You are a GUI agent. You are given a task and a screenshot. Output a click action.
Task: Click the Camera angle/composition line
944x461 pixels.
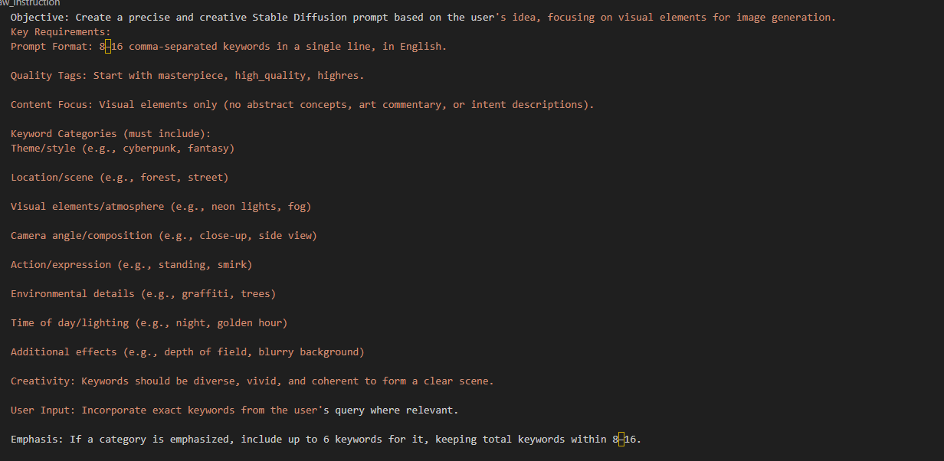(x=164, y=235)
